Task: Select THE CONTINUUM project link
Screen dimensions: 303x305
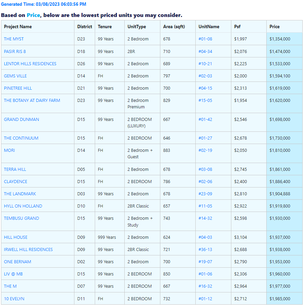Action: [21, 138]
